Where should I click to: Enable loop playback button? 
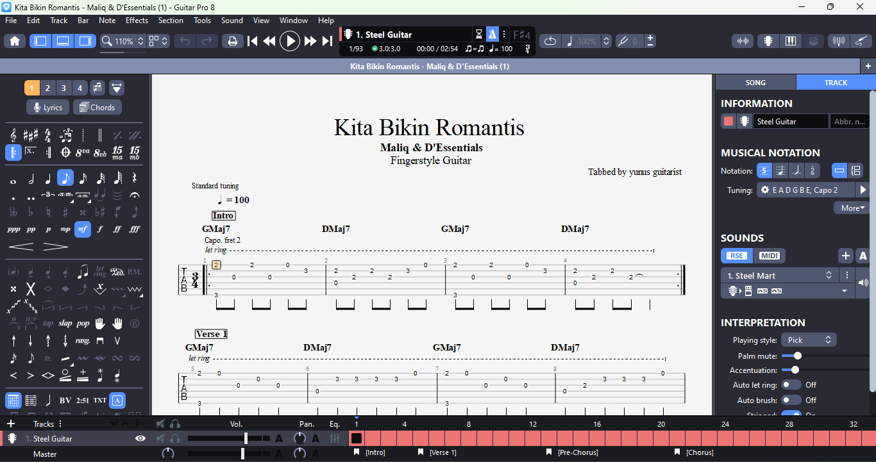tap(550, 41)
